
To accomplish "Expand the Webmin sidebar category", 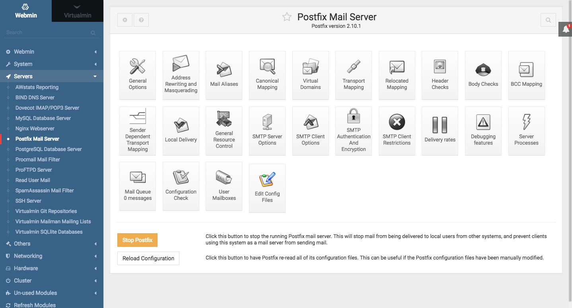I will 52,52.
